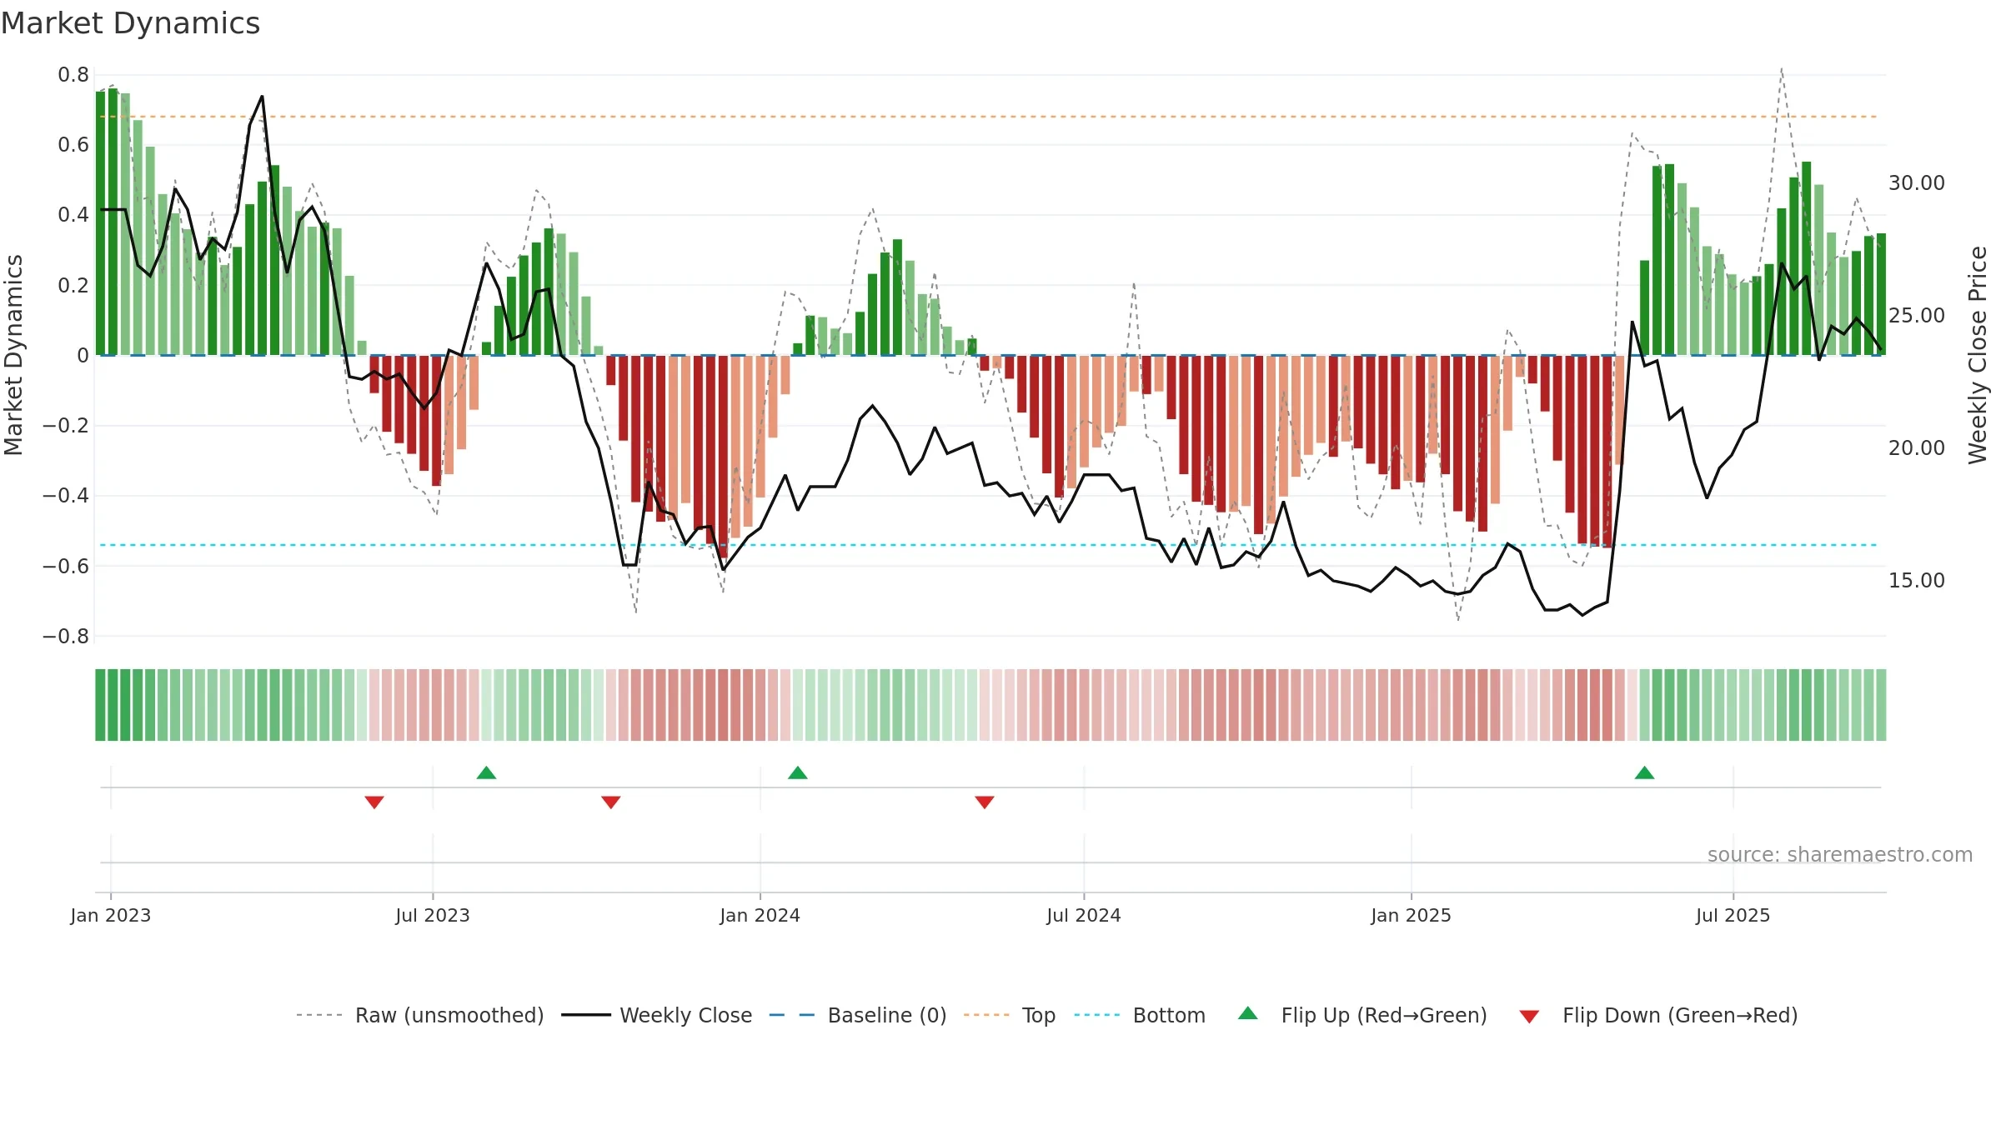Image resolution: width=2001 pixels, height=1125 pixels.
Task: Click the cyan dashed Bottom threshold line
Action: [989, 545]
